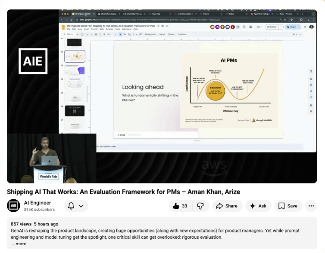In the video, open version history clock icon
The width and height of the screenshot is (325, 253).
point(244,27)
